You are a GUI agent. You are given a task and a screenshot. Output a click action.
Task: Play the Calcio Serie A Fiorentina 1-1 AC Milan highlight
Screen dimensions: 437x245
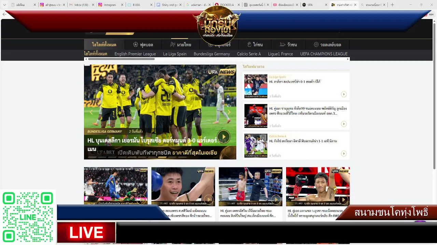[344, 153]
